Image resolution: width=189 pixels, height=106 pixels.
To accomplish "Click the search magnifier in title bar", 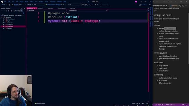I will tap(88, 2).
